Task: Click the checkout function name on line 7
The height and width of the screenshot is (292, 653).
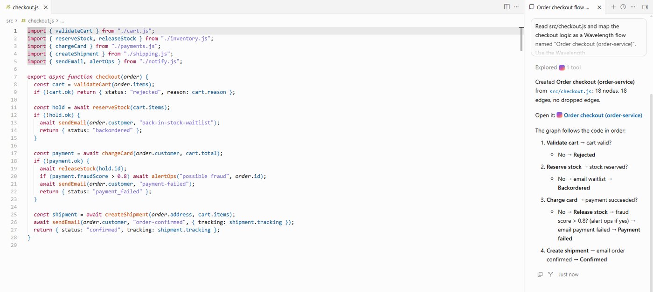Action: (x=108, y=77)
